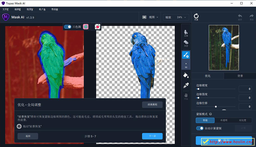Click the red-dot checkerboard preview icon

tap(97, 27)
